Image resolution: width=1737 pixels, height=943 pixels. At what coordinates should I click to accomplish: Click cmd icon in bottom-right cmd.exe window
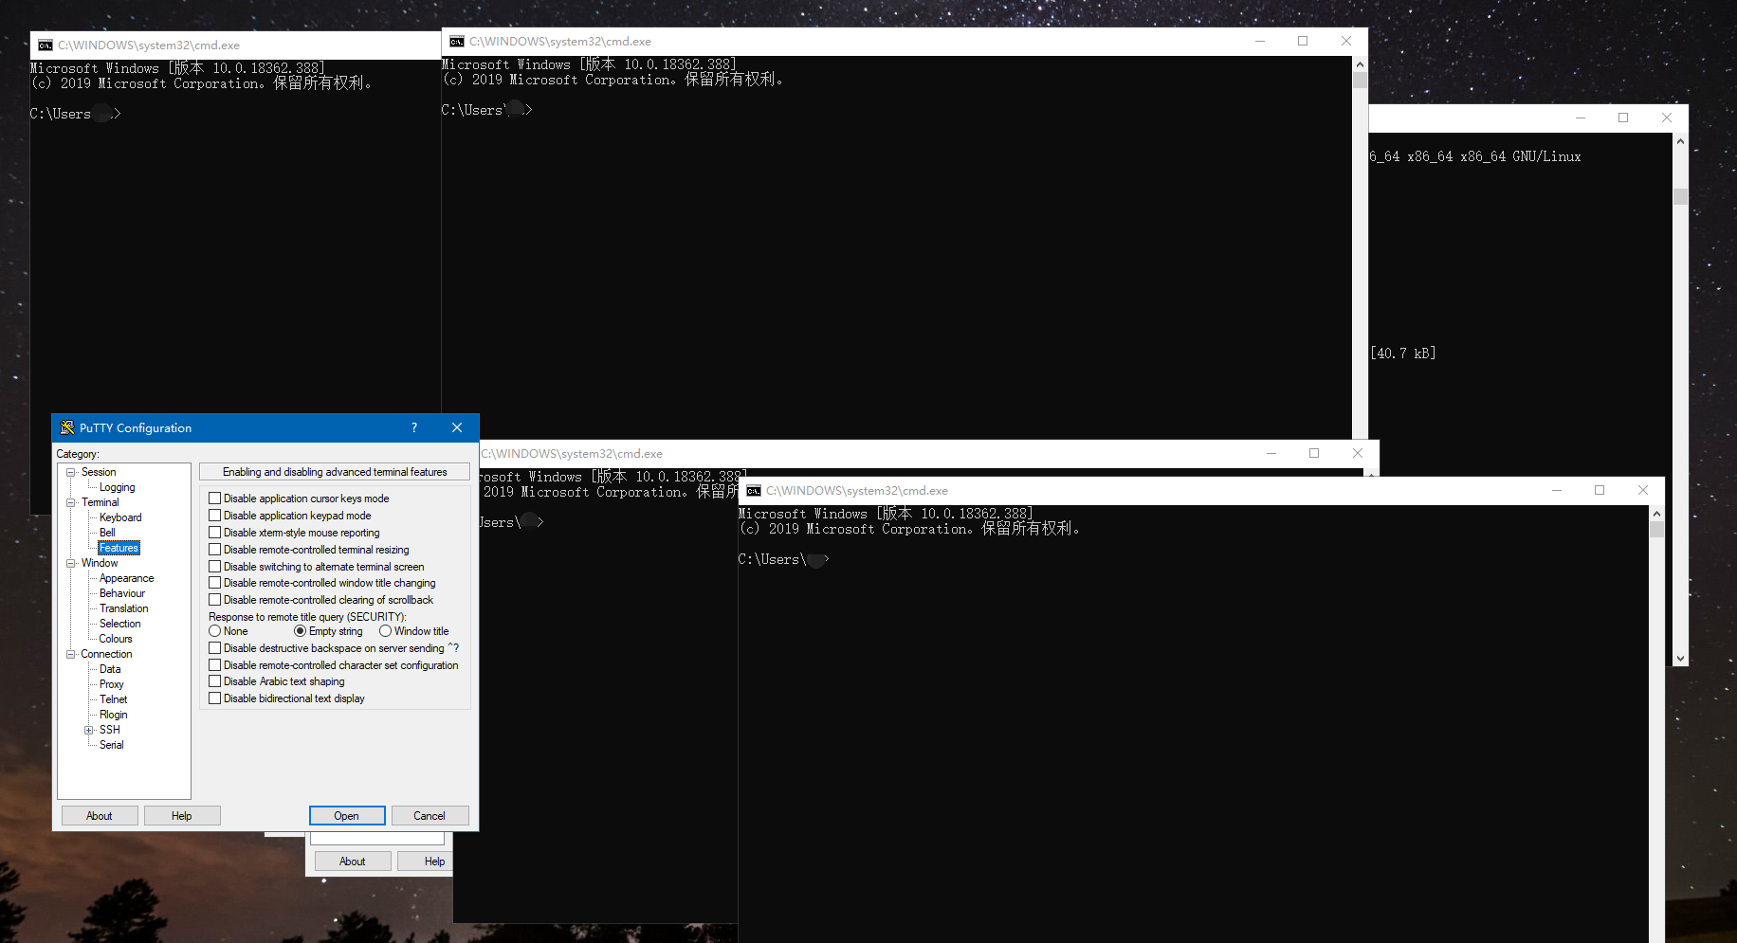754,490
